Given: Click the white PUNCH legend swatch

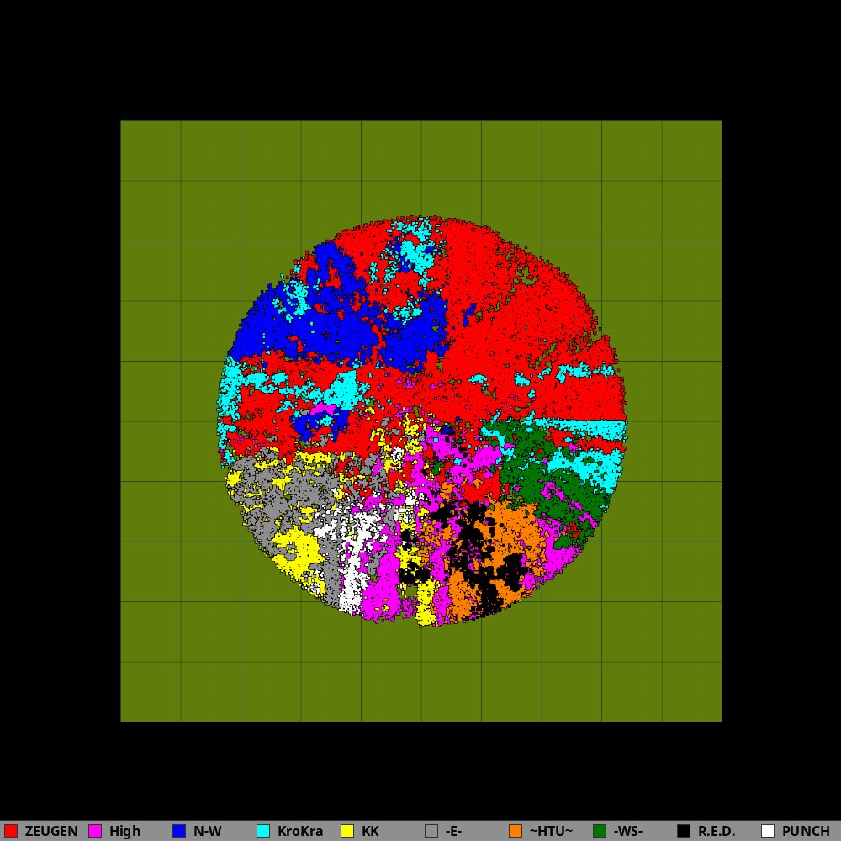Looking at the screenshot, I should pyautogui.click(x=768, y=831).
